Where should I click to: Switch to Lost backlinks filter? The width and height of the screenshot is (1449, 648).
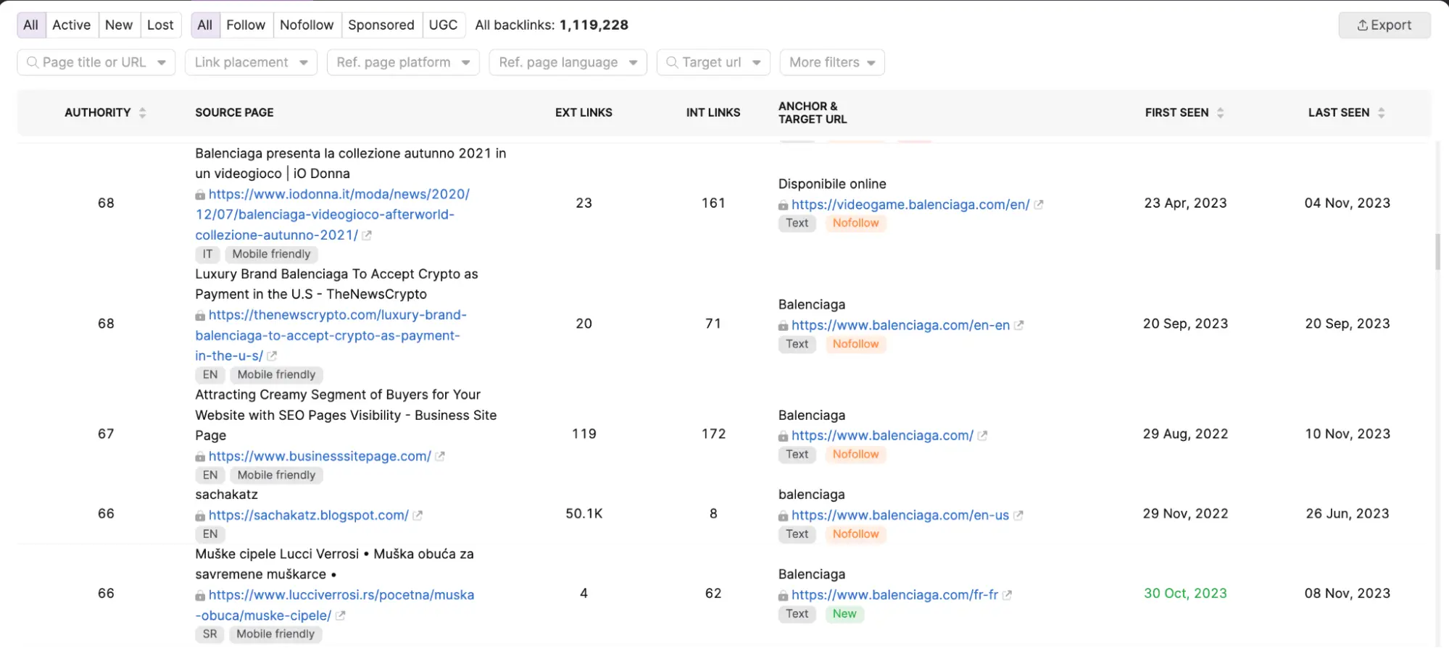pyautogui.click(x=160, y=25)
